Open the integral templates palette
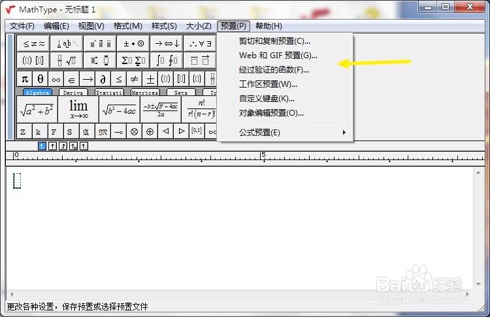The width and height of the screenshot is (490, 317). point(167,60)
